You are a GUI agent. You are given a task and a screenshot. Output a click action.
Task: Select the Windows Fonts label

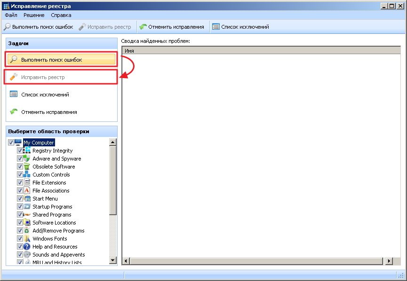tap(50, 239)
